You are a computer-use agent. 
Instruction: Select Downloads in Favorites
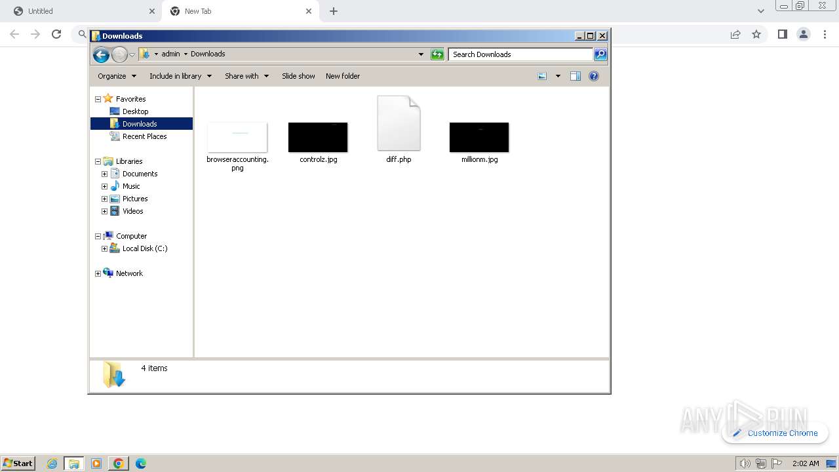tap(141, 124)
